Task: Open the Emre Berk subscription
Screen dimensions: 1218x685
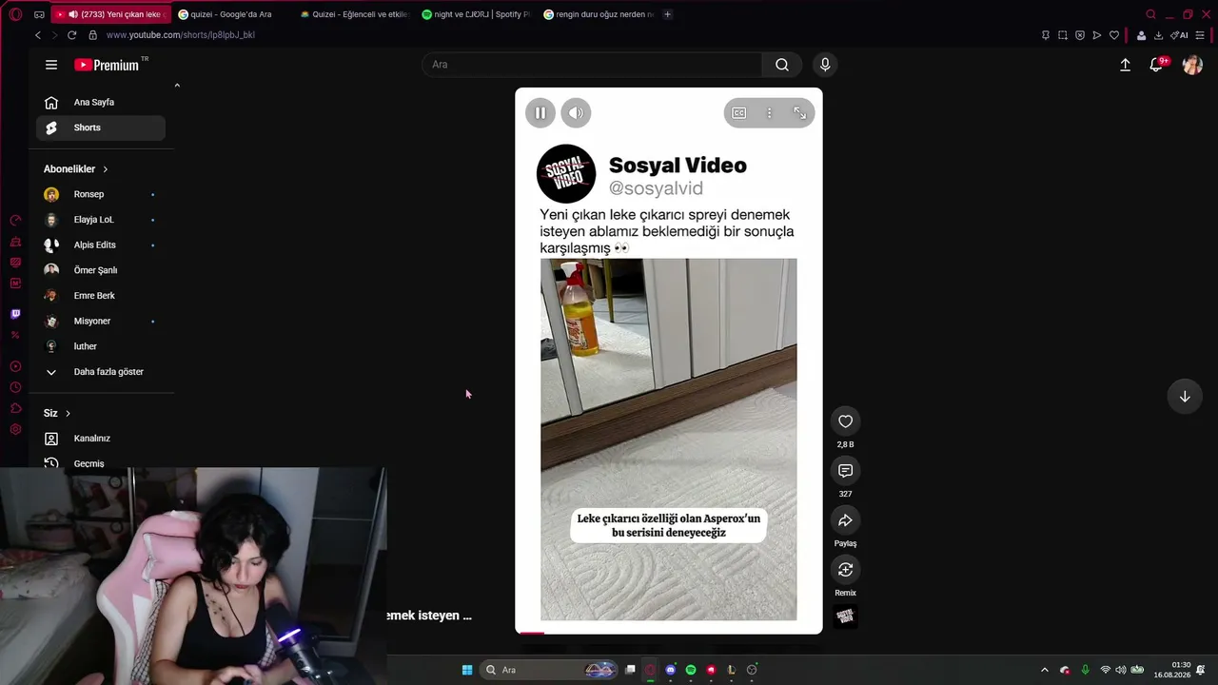Action: coord(101,296)
